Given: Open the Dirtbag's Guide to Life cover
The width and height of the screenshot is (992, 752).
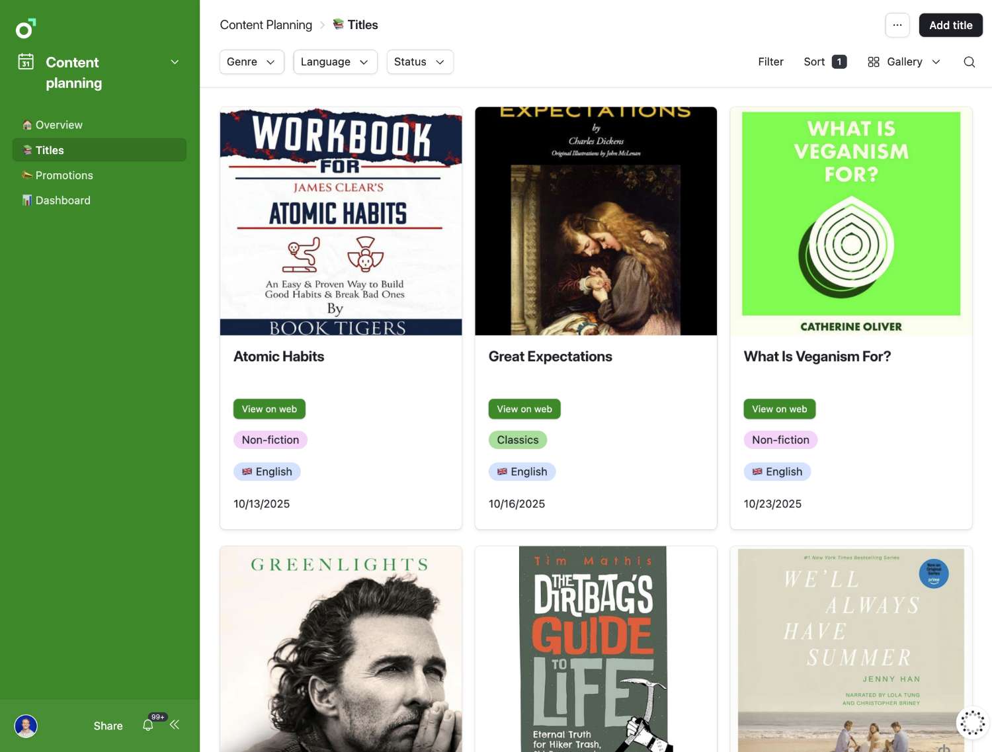Looking at the screenshot, I should click(596, 649).
